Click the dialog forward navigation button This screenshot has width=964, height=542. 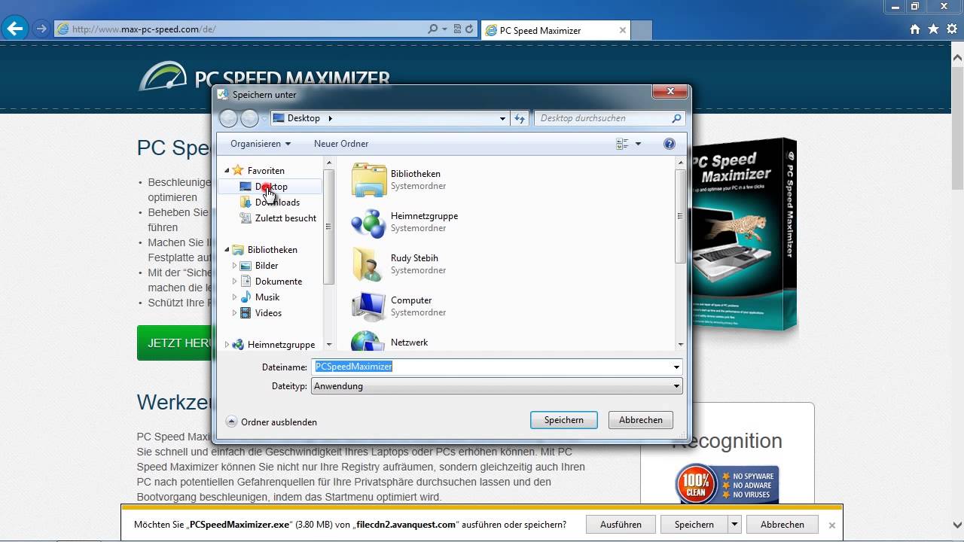point(249,118)
